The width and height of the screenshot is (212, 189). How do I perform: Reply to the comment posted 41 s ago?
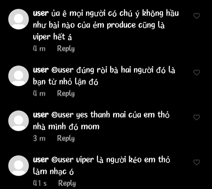click(67, 183)
